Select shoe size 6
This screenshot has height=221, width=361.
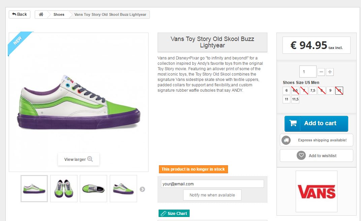pyautogui.click(x=287, y=91)
